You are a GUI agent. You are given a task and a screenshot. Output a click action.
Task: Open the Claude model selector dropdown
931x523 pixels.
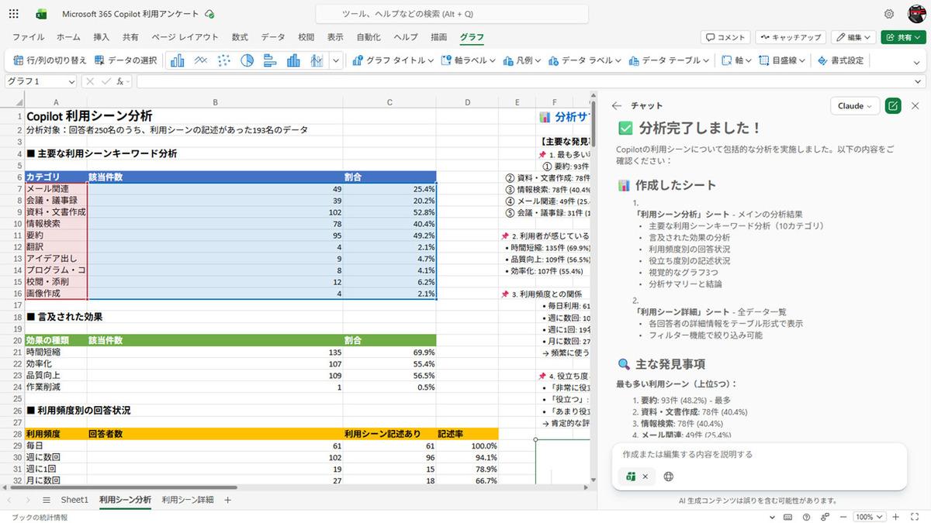[x=854, y=106]
